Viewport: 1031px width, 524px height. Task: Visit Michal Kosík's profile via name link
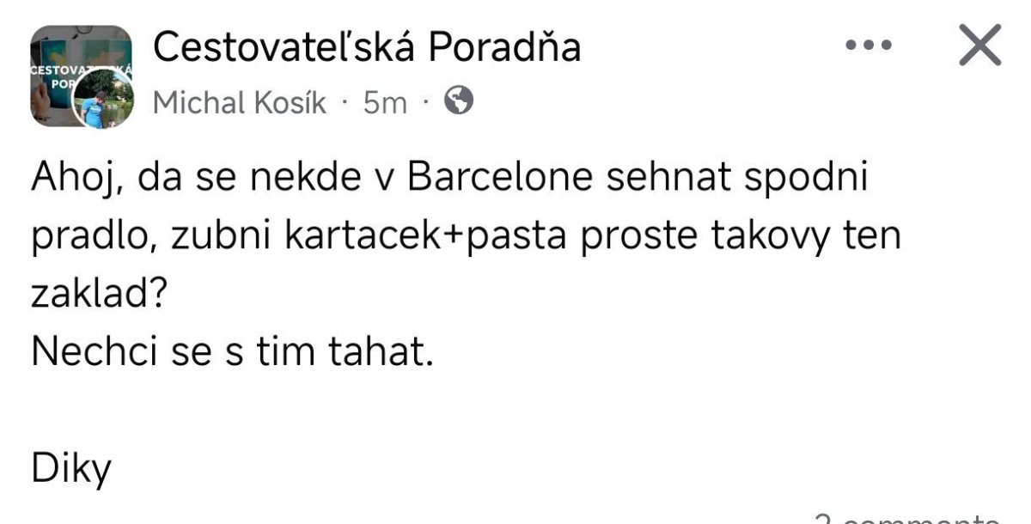pos(240,103)
